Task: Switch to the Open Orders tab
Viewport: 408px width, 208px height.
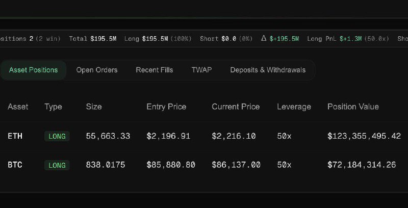Action: tap(97, 70)
